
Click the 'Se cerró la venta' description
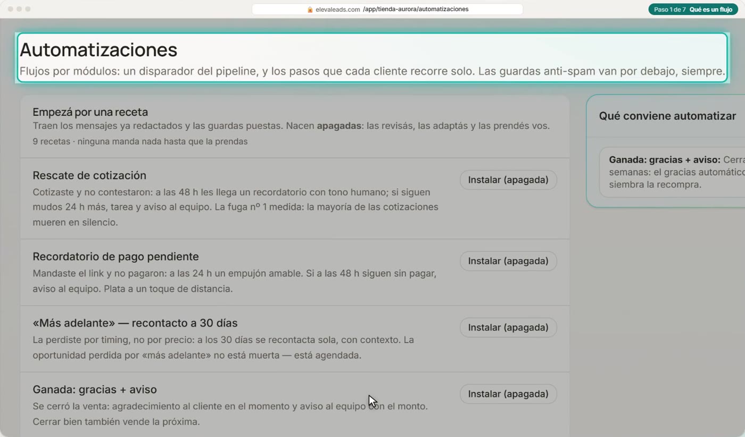pyautogui.click(x=230, y=414)
